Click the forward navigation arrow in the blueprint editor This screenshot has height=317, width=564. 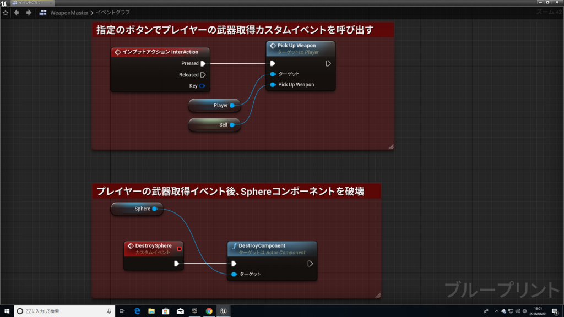click(x=28, y=12)
